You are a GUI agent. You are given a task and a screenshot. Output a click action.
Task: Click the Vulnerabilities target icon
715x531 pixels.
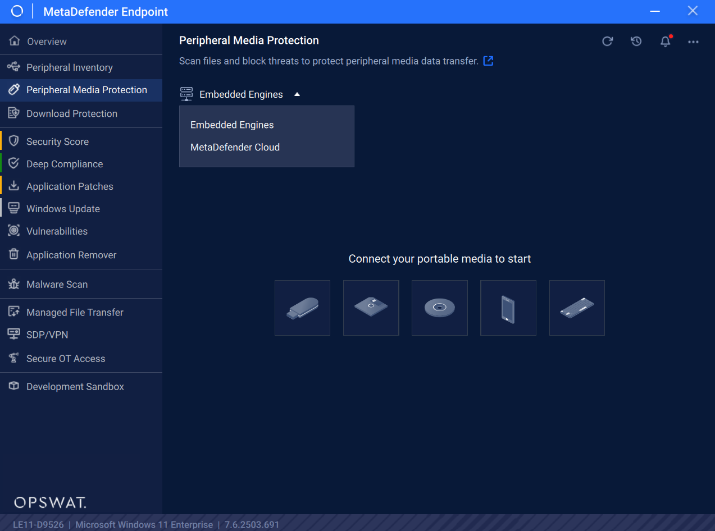(14, 231)
